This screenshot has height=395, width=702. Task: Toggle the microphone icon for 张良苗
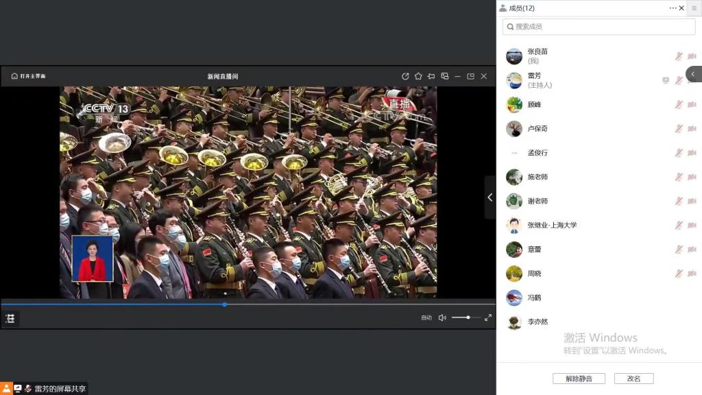point(679,56)
